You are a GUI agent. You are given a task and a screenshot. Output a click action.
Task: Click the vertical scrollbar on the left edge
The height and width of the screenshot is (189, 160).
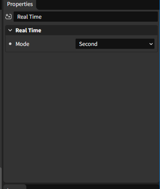(x=1, y=178)
